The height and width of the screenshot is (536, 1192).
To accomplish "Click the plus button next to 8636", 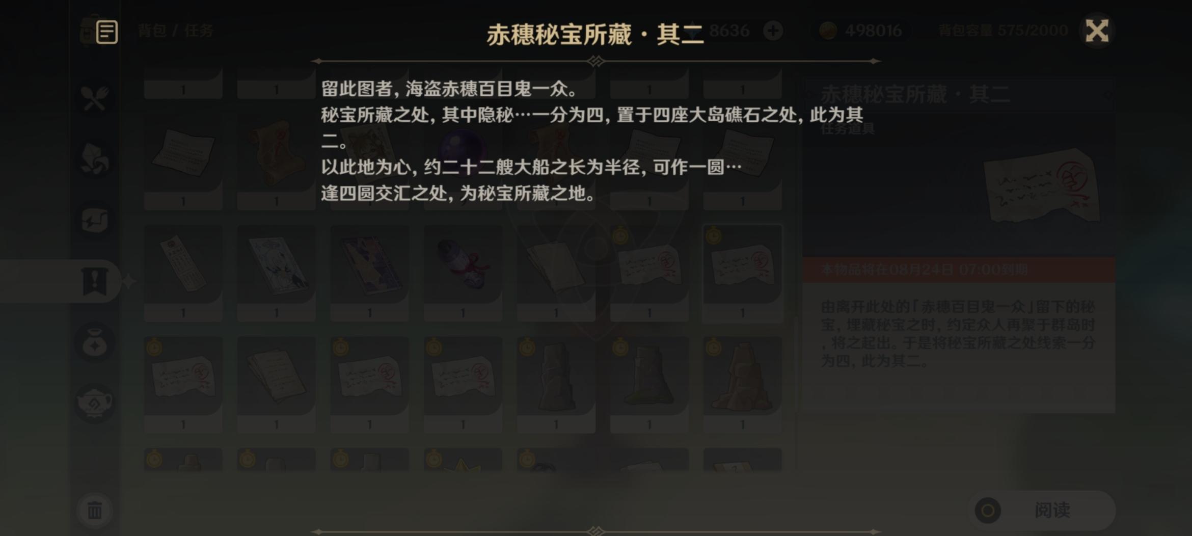I will coord(773,31).
